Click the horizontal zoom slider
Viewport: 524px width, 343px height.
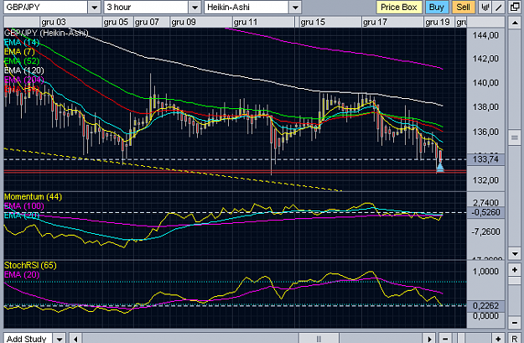click(x=460, y=338)
